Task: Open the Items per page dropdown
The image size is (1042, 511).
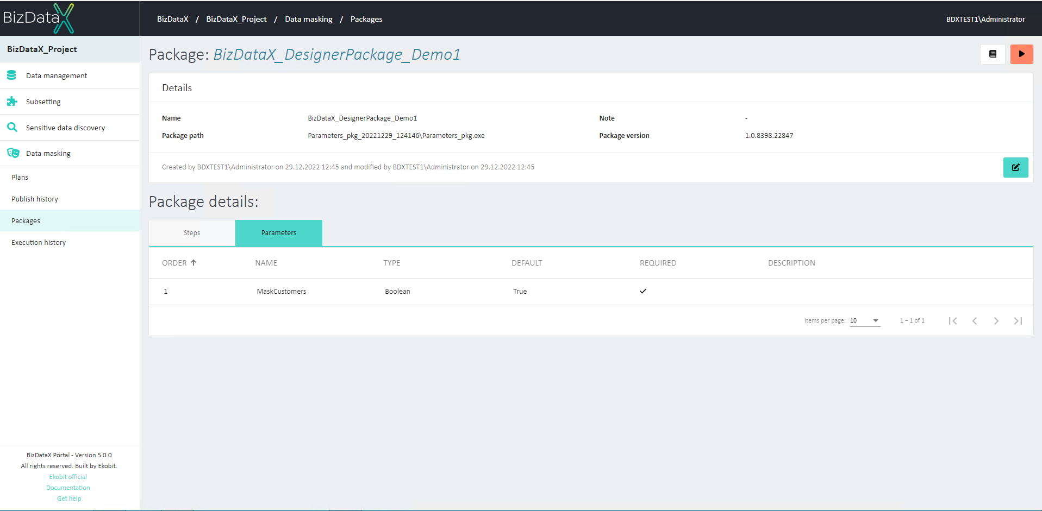Action: pos(865,320)
